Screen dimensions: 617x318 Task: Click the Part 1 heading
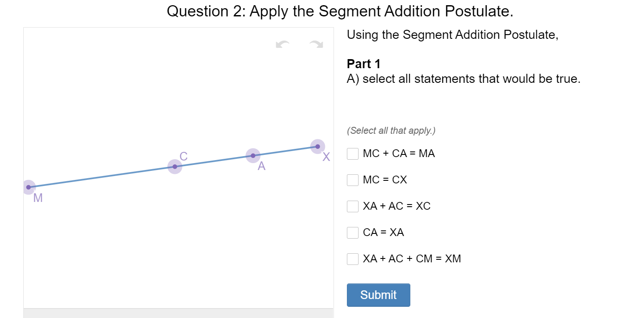363,64
